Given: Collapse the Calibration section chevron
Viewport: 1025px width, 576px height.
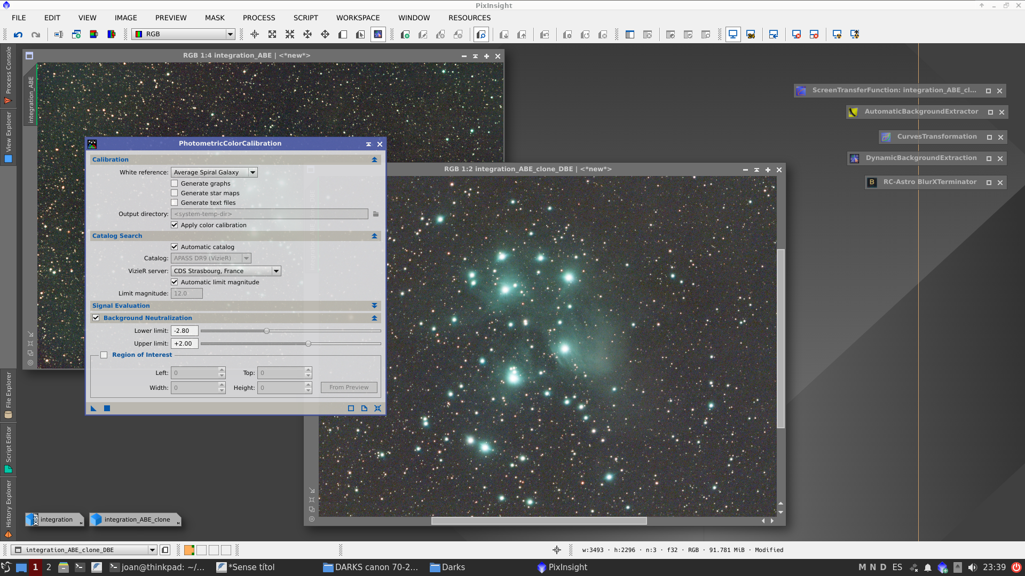Looking at the screenshot, I should pyautogui.click(x=374, y=159).
